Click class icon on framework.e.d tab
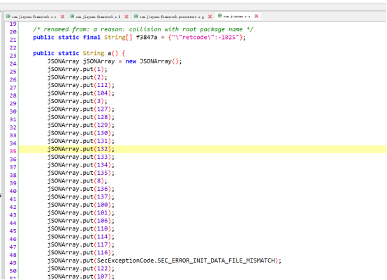Viewport: 387px width, 280px height. [x=72, y=16]
